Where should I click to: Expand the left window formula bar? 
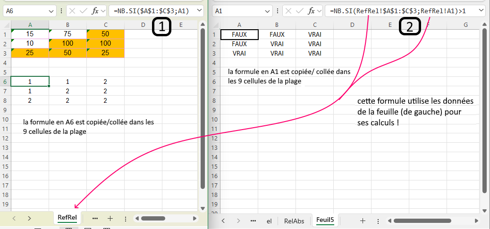click(199, 10)
